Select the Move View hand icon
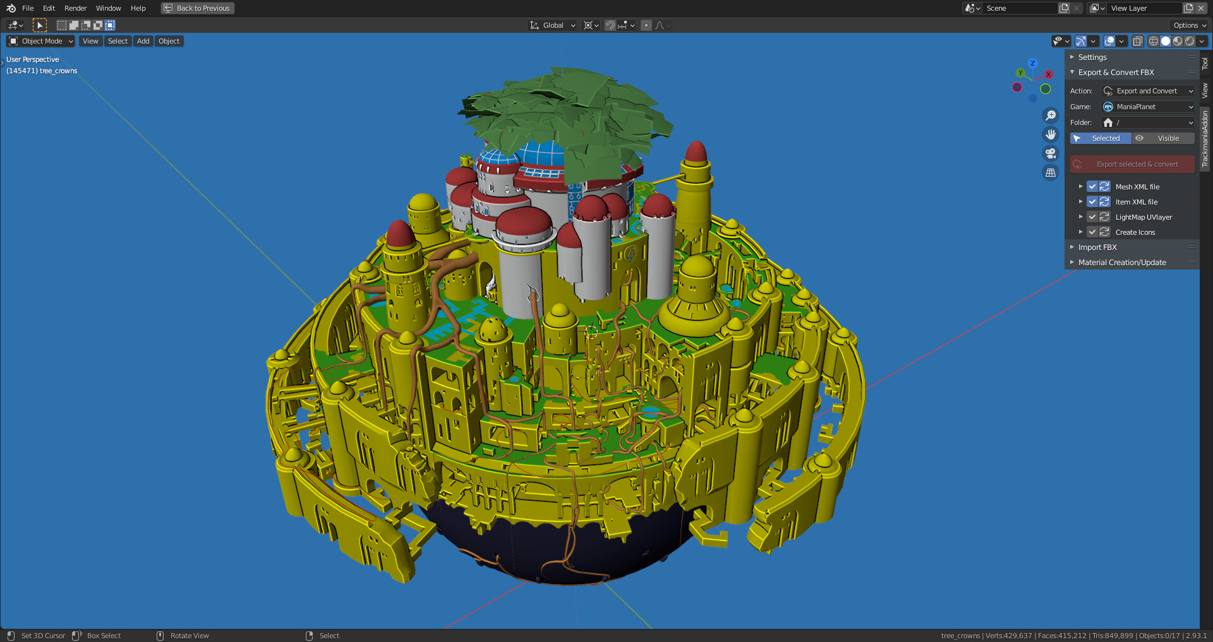The height and width of the screenshot is (642, 1213). tap(1051, 134)
